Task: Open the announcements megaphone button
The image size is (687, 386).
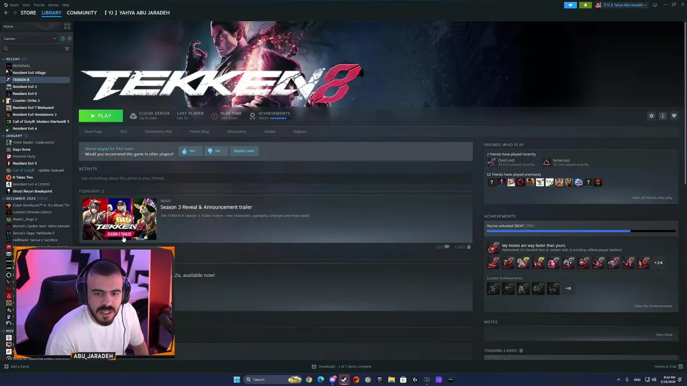Action: coord(571,5)
